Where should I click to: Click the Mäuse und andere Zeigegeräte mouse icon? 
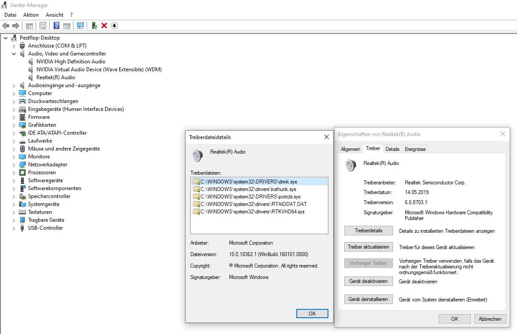pyautogui.click(x=22, y=149)
